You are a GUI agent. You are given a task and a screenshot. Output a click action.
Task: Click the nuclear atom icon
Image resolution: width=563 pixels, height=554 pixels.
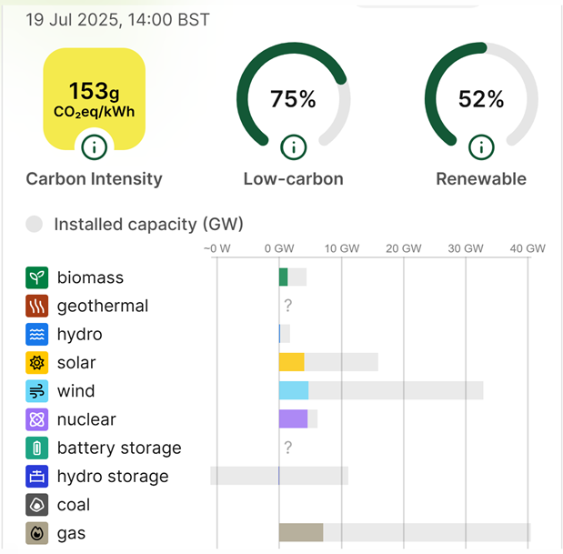pos(36,419)
